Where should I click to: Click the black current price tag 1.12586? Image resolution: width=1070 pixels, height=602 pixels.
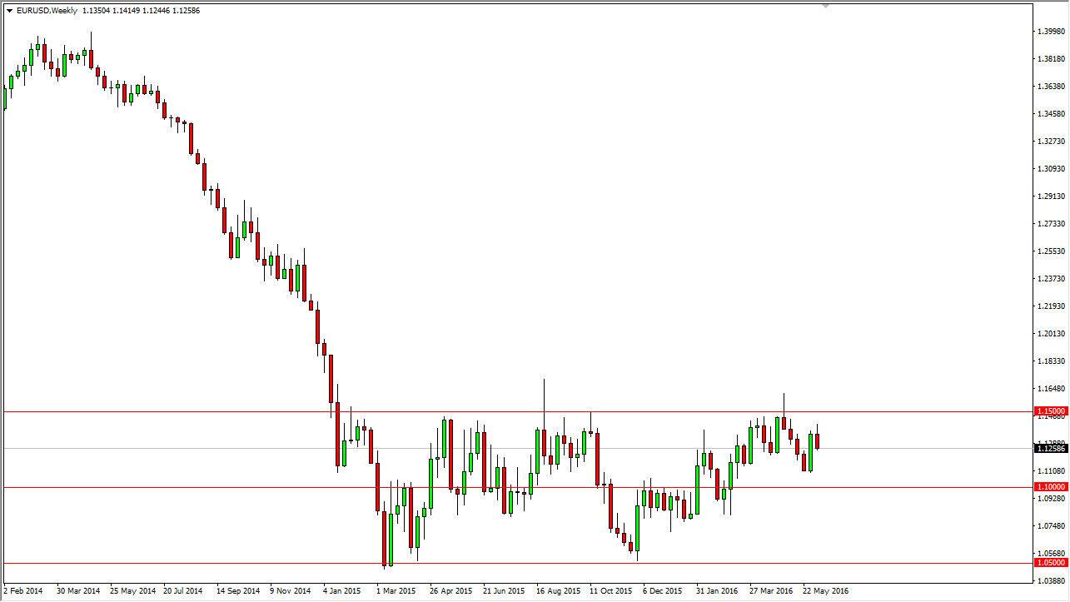1051,449
